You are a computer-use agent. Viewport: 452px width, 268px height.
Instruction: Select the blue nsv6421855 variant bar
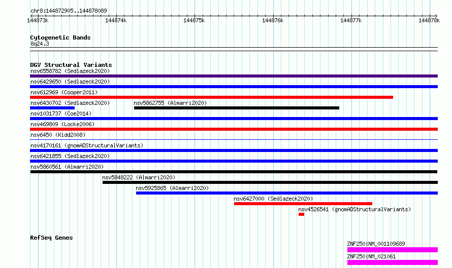pos(234,161)
